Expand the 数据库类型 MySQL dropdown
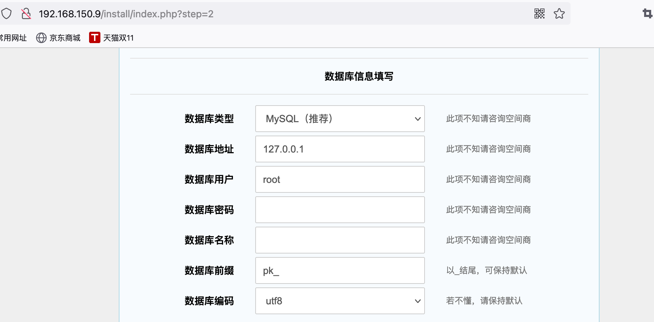 (340, 119)
